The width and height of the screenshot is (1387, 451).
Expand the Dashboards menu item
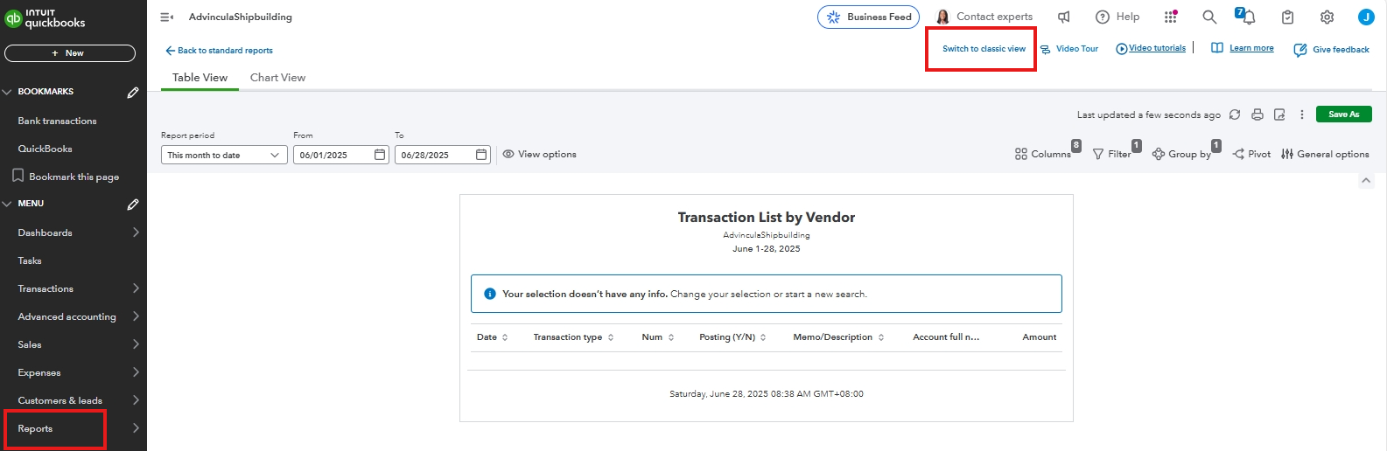point(78,232)
